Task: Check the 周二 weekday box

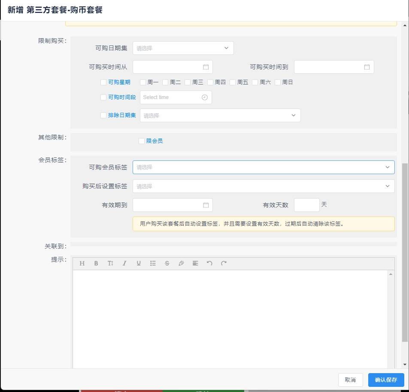Action: (x=165, y=82)
